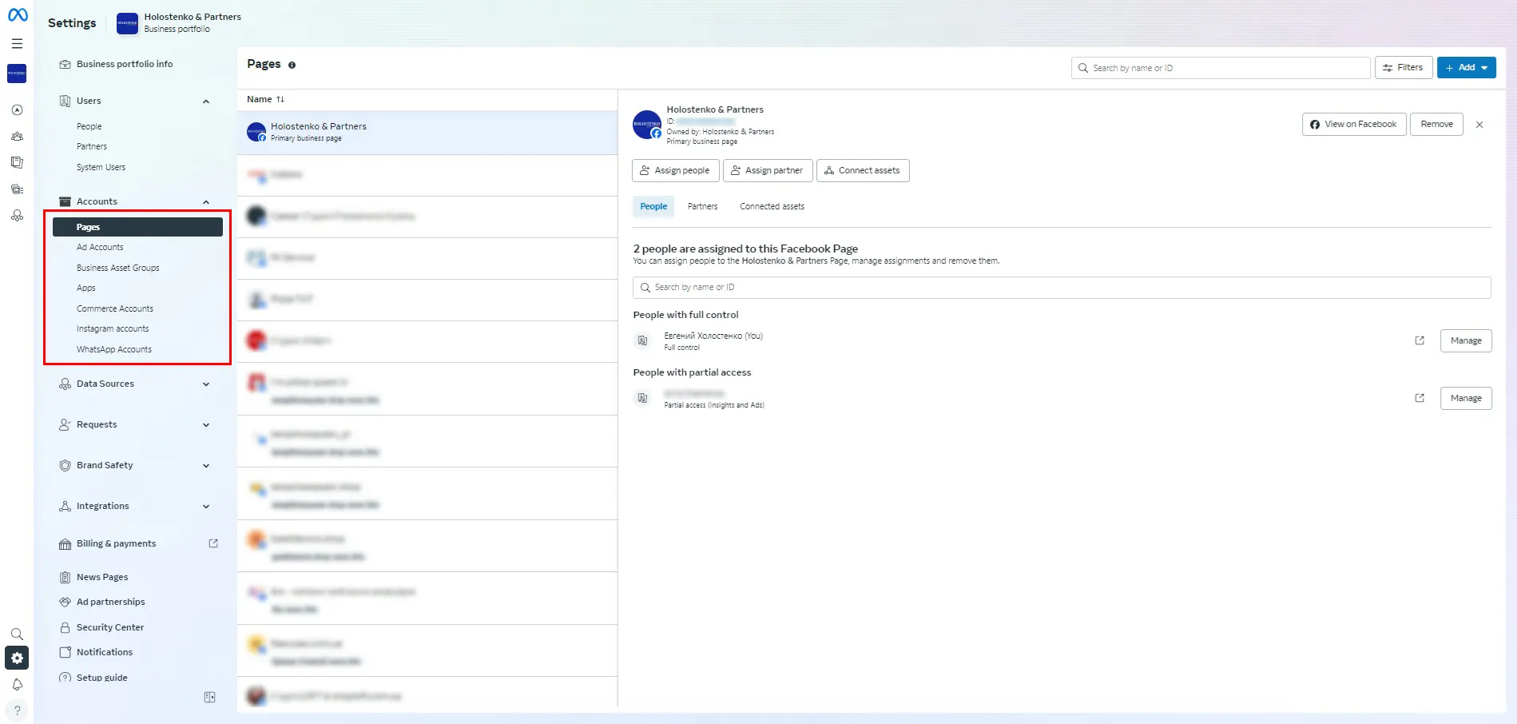1517x724 pixels.
Task: Select Holostenko & Partners row in Pages list
Action: (427, 133)
